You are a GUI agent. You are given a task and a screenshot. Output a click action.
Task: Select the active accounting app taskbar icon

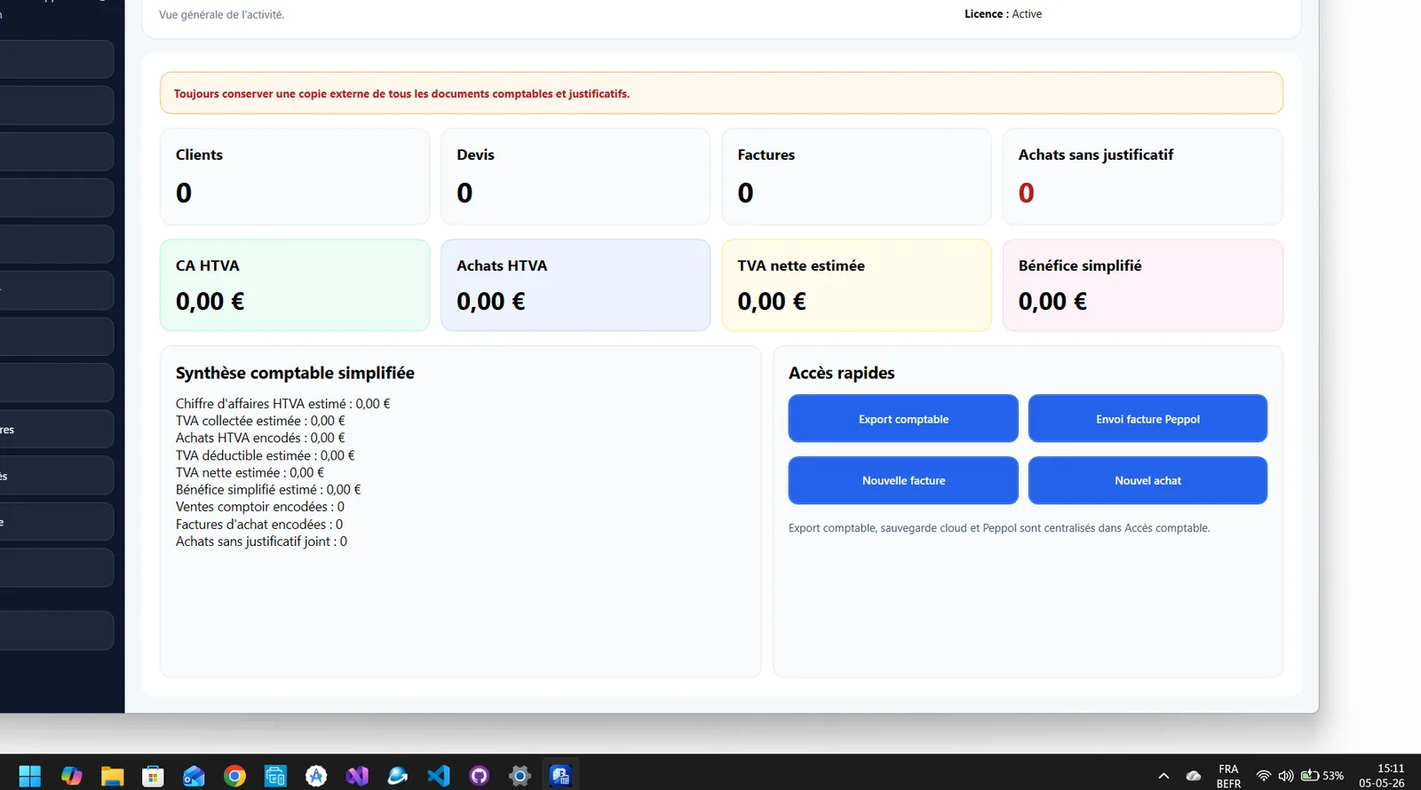(x=560, y=776)
